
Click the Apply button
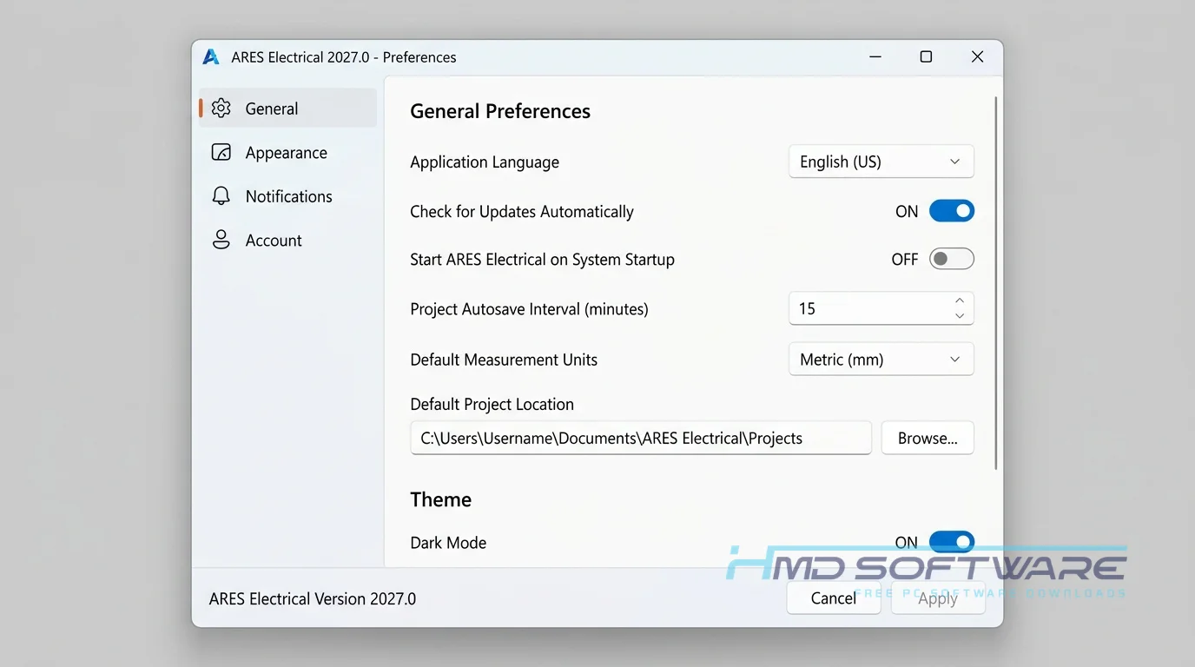point(938,598)
